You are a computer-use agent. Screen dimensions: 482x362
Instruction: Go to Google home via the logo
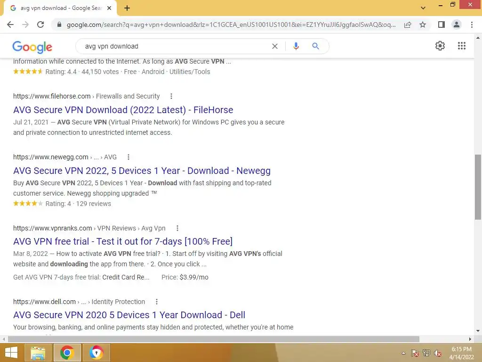click(x=32, y=47)
